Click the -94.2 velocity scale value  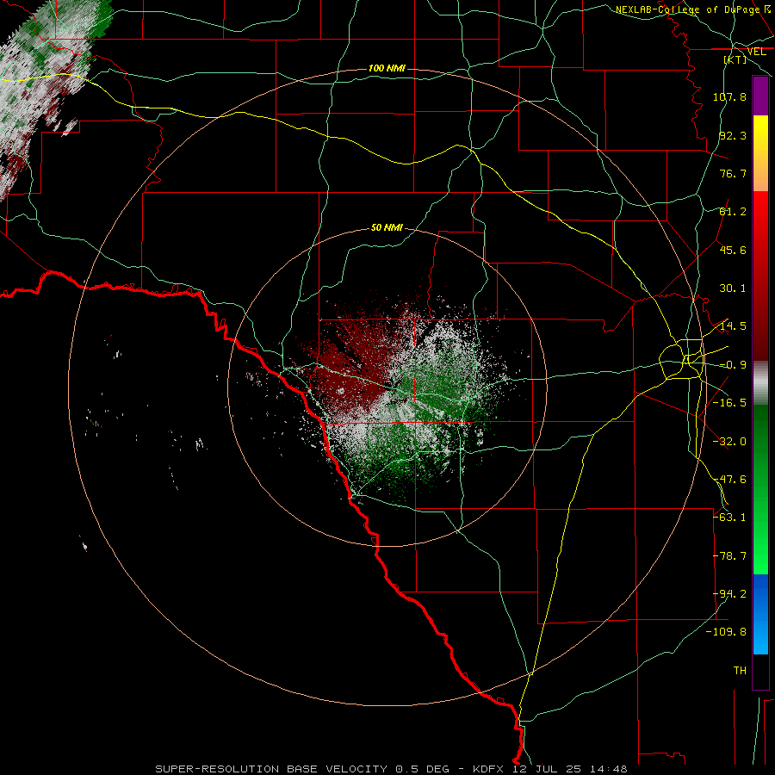coord(729,594)
